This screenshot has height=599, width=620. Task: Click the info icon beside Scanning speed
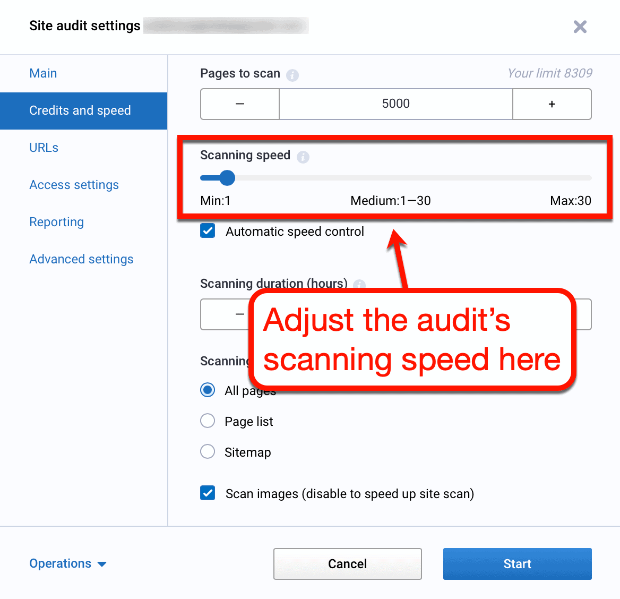303,157
